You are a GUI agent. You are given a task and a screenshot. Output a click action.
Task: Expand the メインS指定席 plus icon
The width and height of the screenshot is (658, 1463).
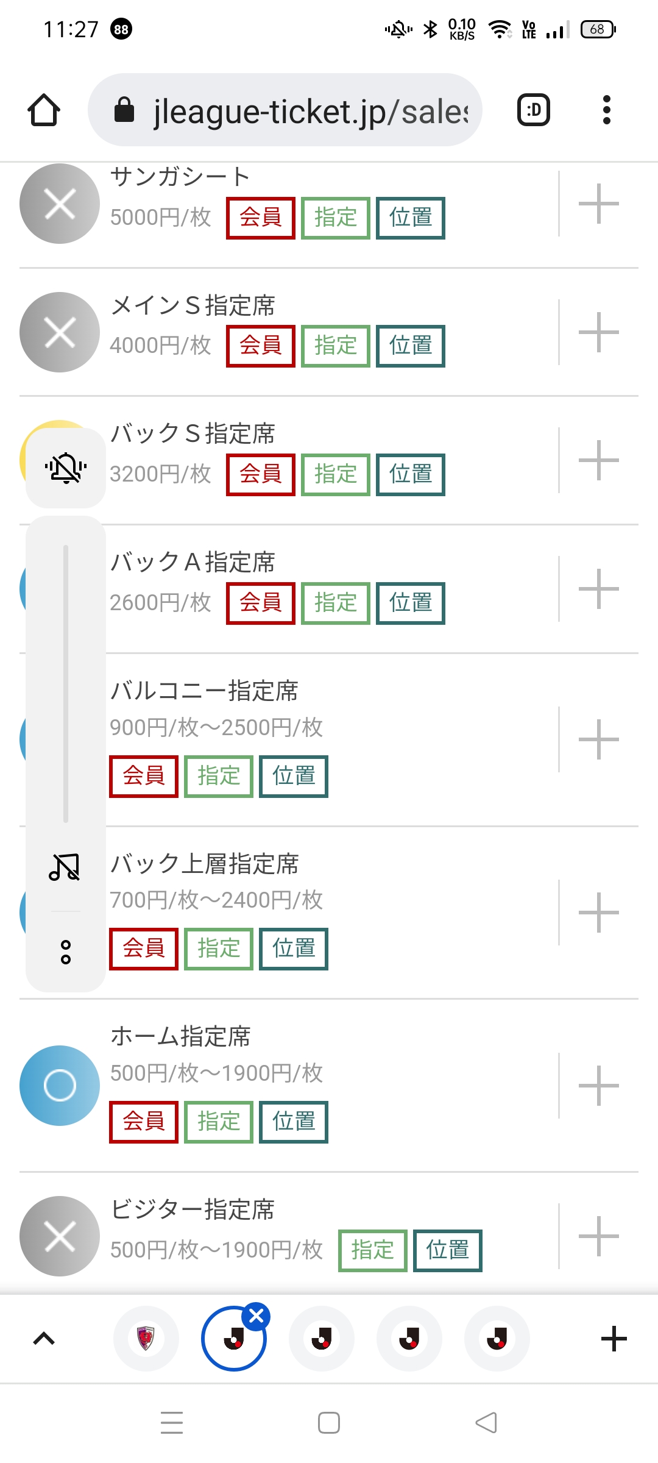pyautogui.click(x=598, y=332)
